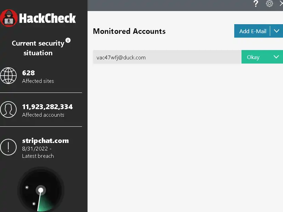Click the person silhouette icon for Affected accounts
This screenshot has height=212, width=283.
(8, 110)
